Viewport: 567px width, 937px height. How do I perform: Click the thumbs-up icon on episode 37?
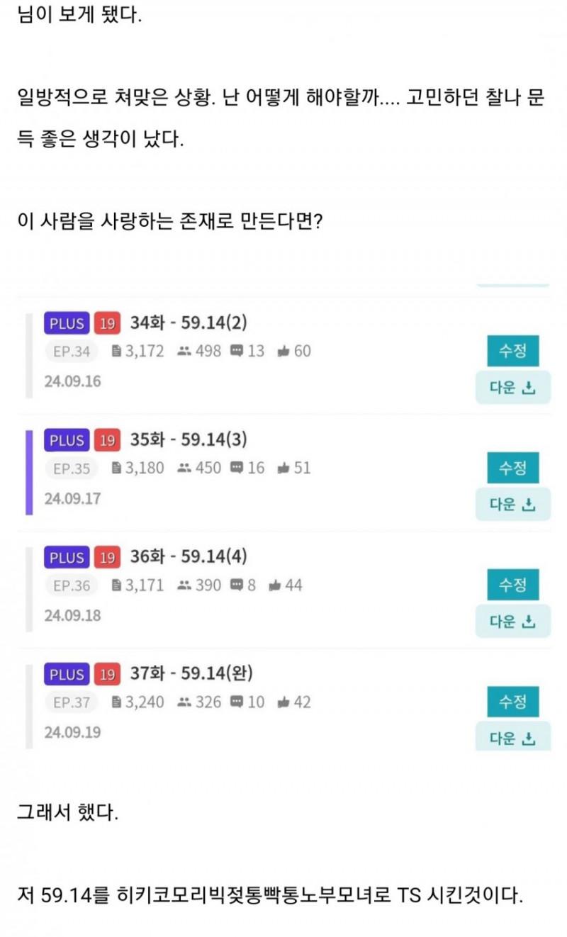point(283,702)
